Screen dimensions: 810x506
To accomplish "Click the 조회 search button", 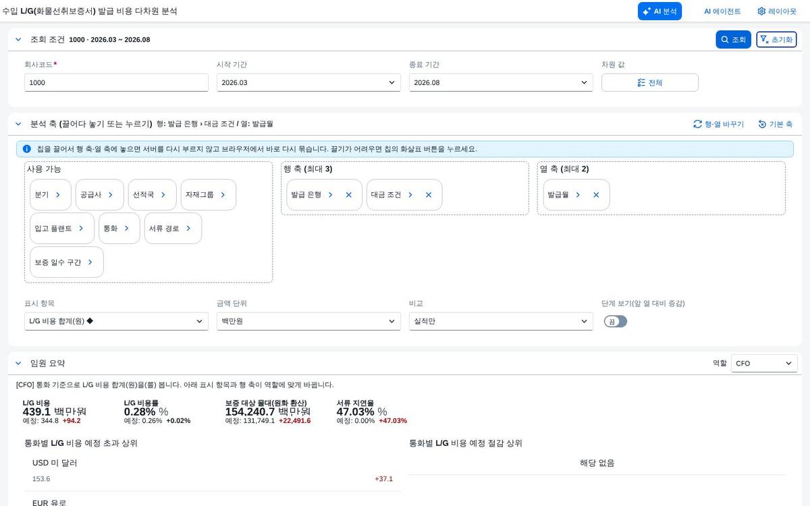I will tap(733, 40).
